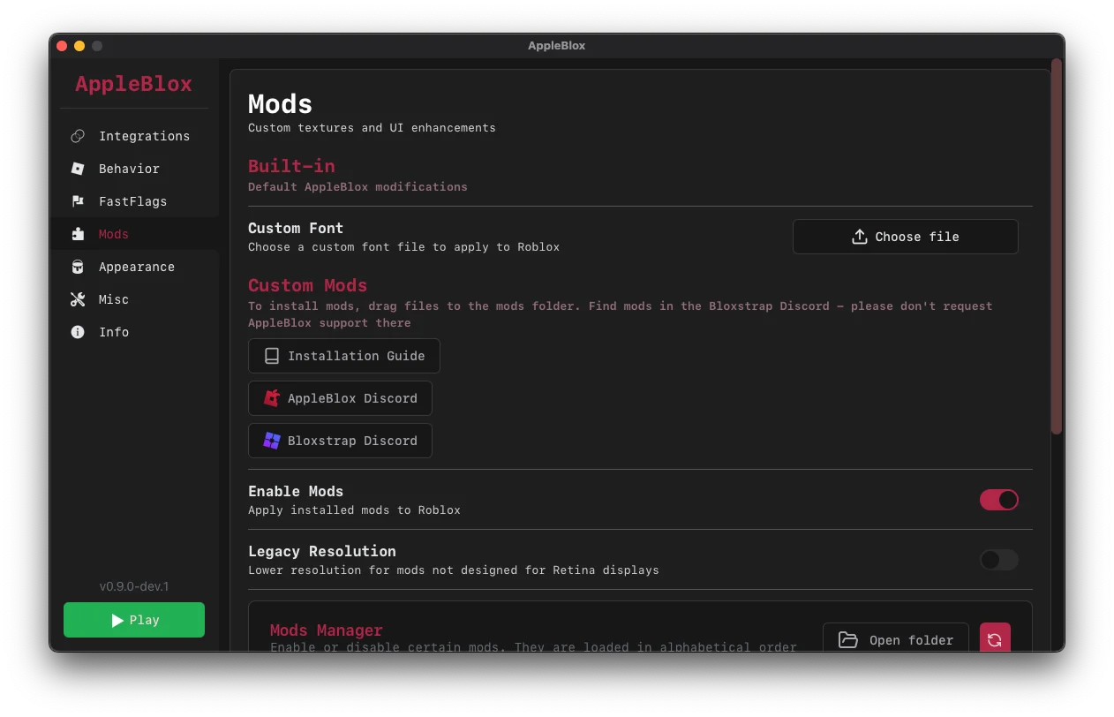This screenshot has width=1114, height=717.
Task: Click the Misc wrench icon
Action: [x=78, y=299]
